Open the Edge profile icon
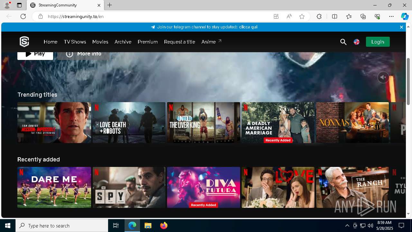 (7, 5)
